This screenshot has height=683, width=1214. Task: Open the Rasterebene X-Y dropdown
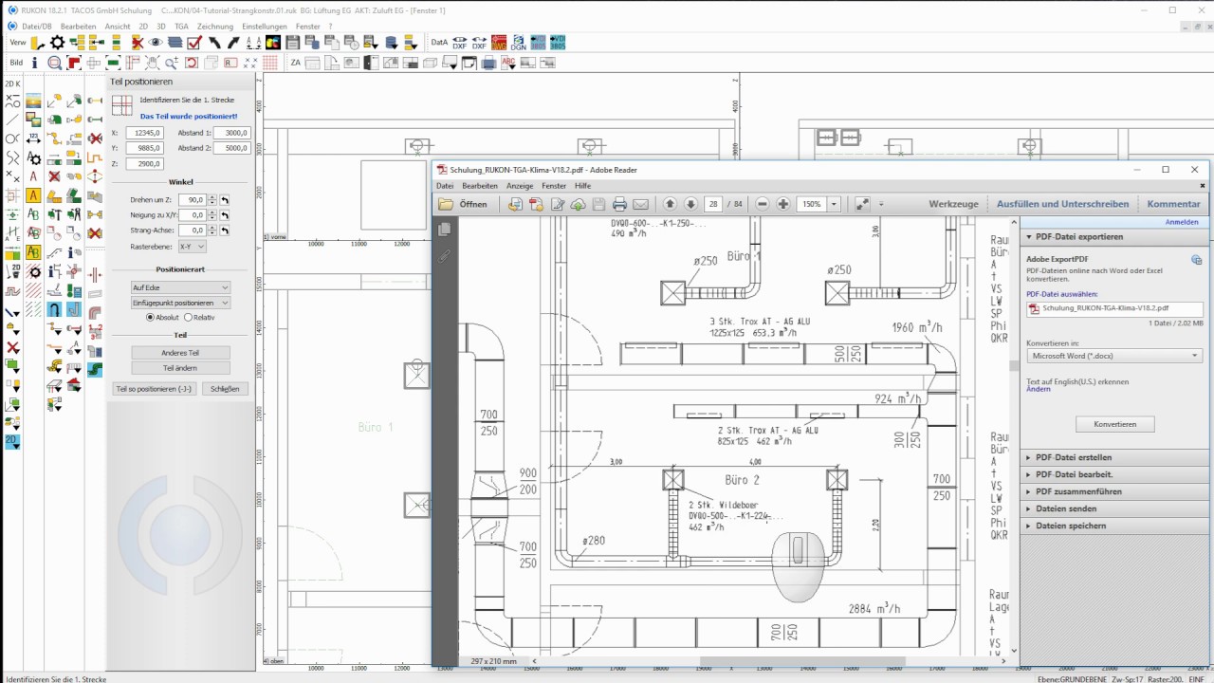click(x=193, y=247)
